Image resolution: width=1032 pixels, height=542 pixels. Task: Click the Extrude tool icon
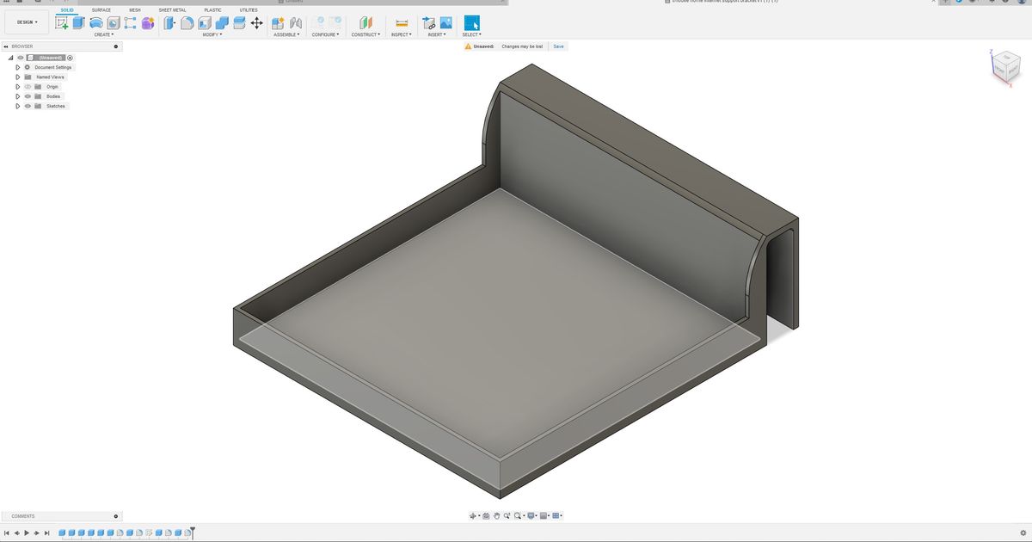point(78,23)
